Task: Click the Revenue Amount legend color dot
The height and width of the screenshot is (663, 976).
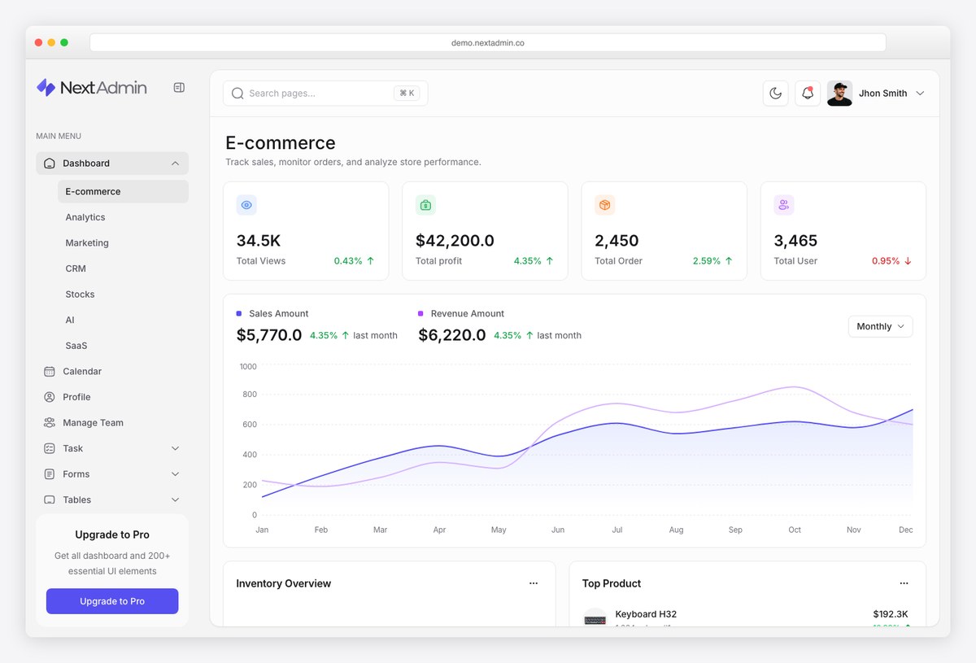Action: click(x=420, y=313)
